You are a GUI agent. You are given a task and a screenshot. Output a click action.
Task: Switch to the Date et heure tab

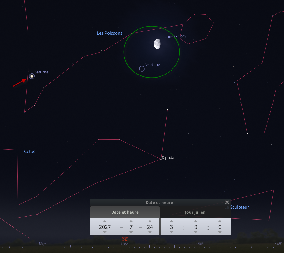coord(125,212)
